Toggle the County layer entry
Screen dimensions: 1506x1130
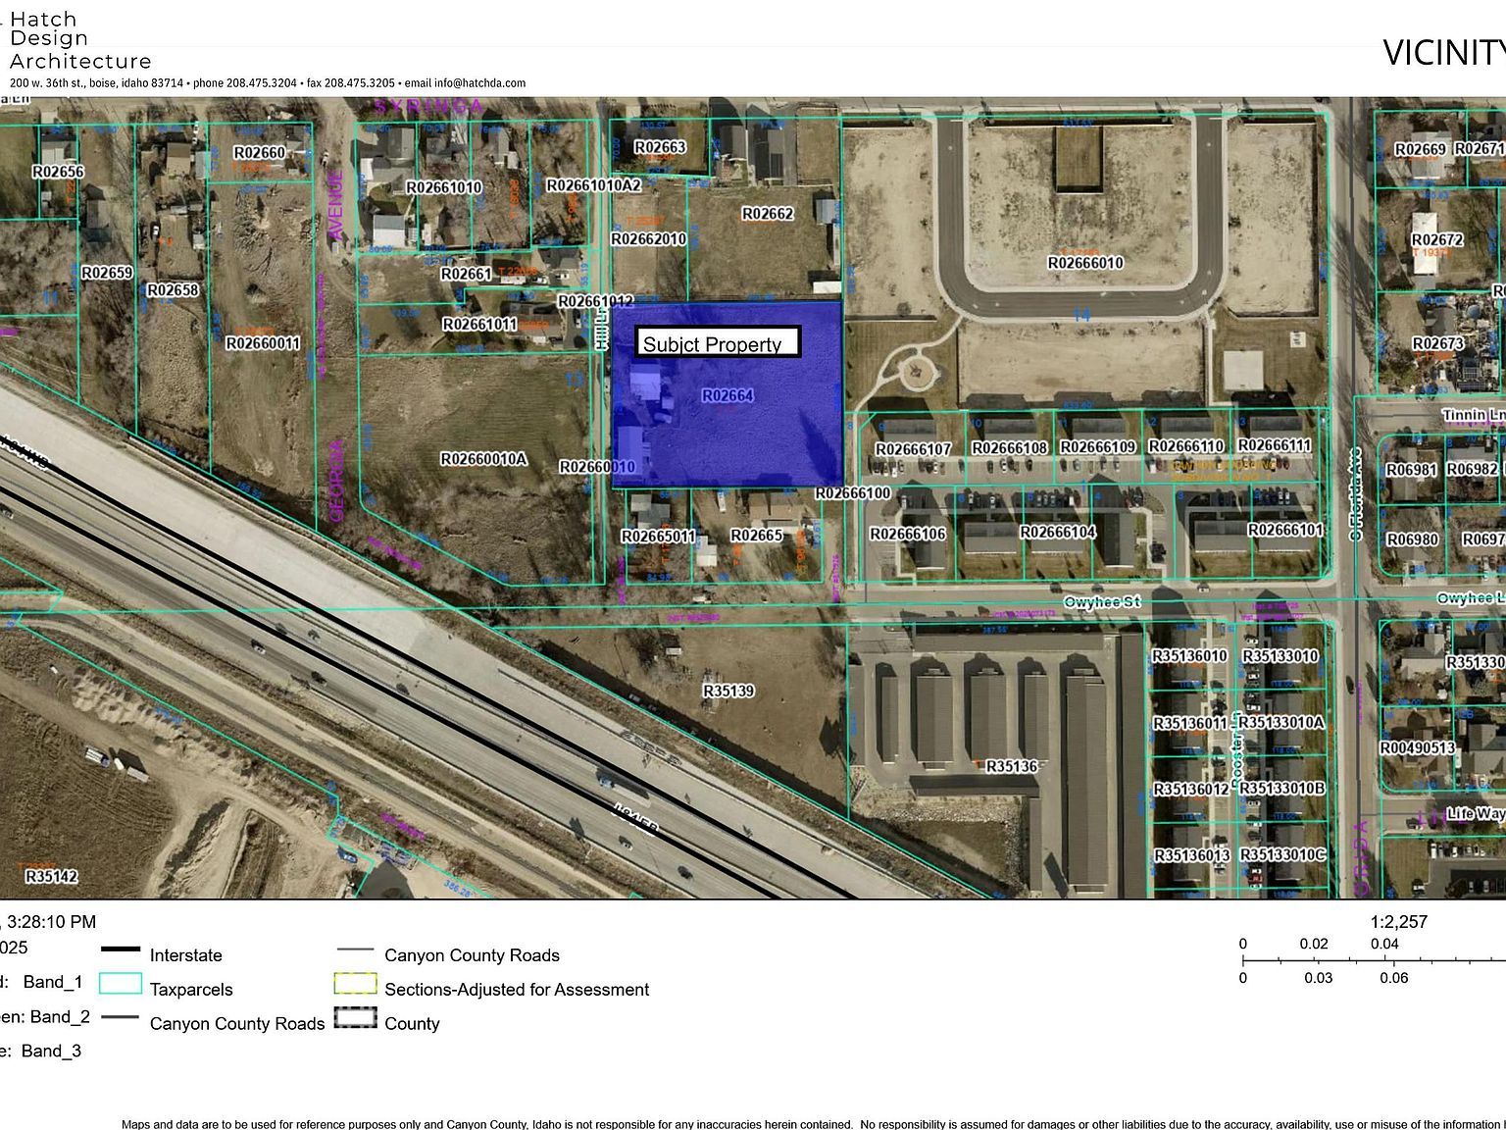(x=412, y=1023)
